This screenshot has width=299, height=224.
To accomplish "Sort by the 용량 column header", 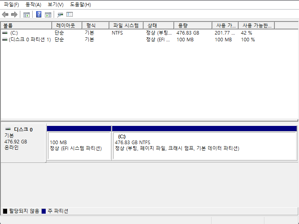I will [x=193, y=25].
